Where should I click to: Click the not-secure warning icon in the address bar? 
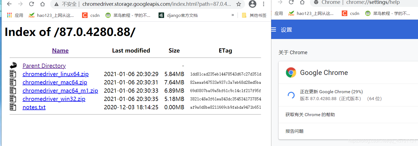(x=57, y=4)
